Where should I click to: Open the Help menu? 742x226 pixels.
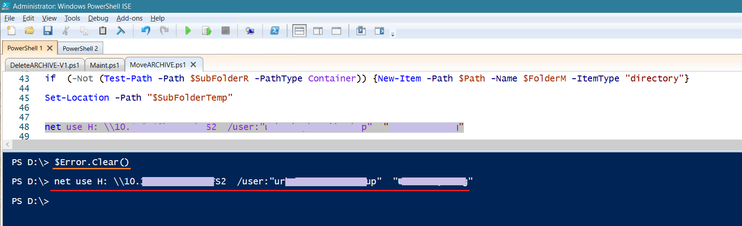tap(158, 18)
